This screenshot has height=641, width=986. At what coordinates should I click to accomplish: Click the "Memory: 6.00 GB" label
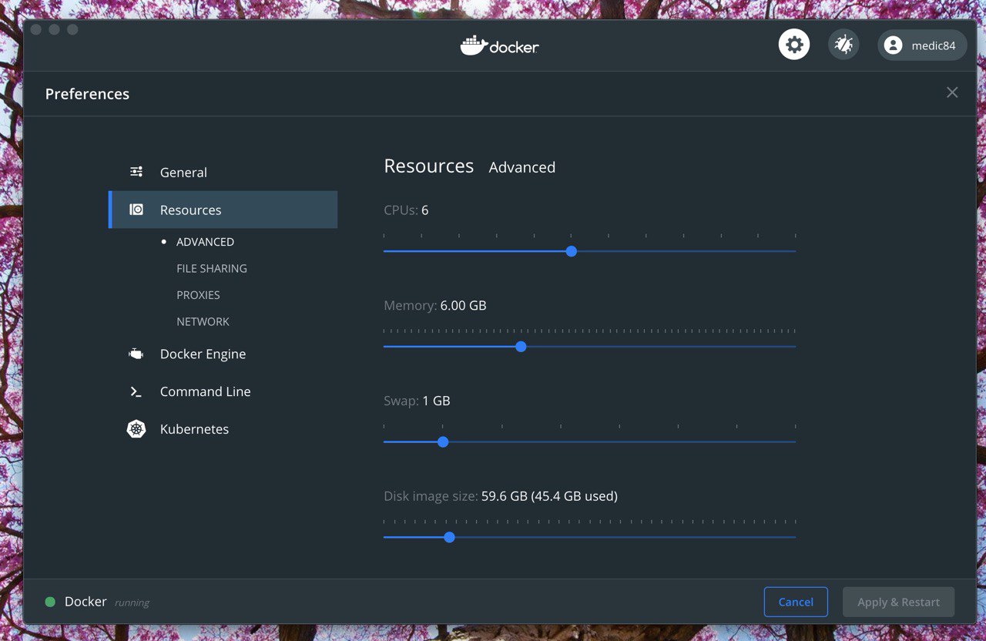[435, 305]
